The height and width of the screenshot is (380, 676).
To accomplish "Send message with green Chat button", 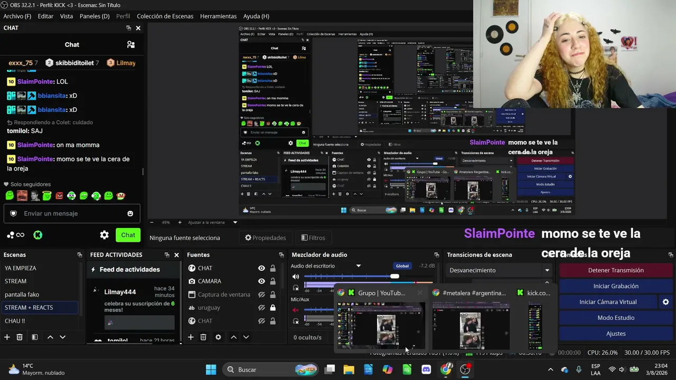I will point(128,235).
